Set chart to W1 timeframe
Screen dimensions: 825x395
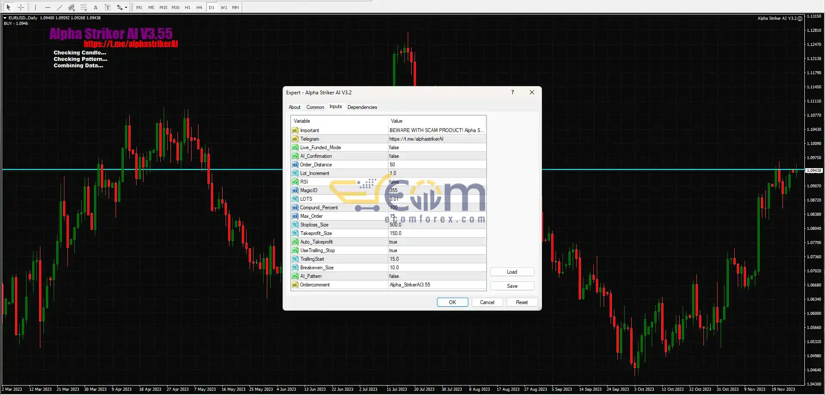[x=223, y=7]
